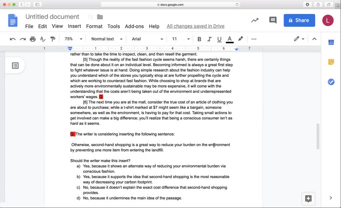Viewport: 341px width, 208px height.
Task: Open the 75% zoom dropdown
Action: click(x=73, y=39)
